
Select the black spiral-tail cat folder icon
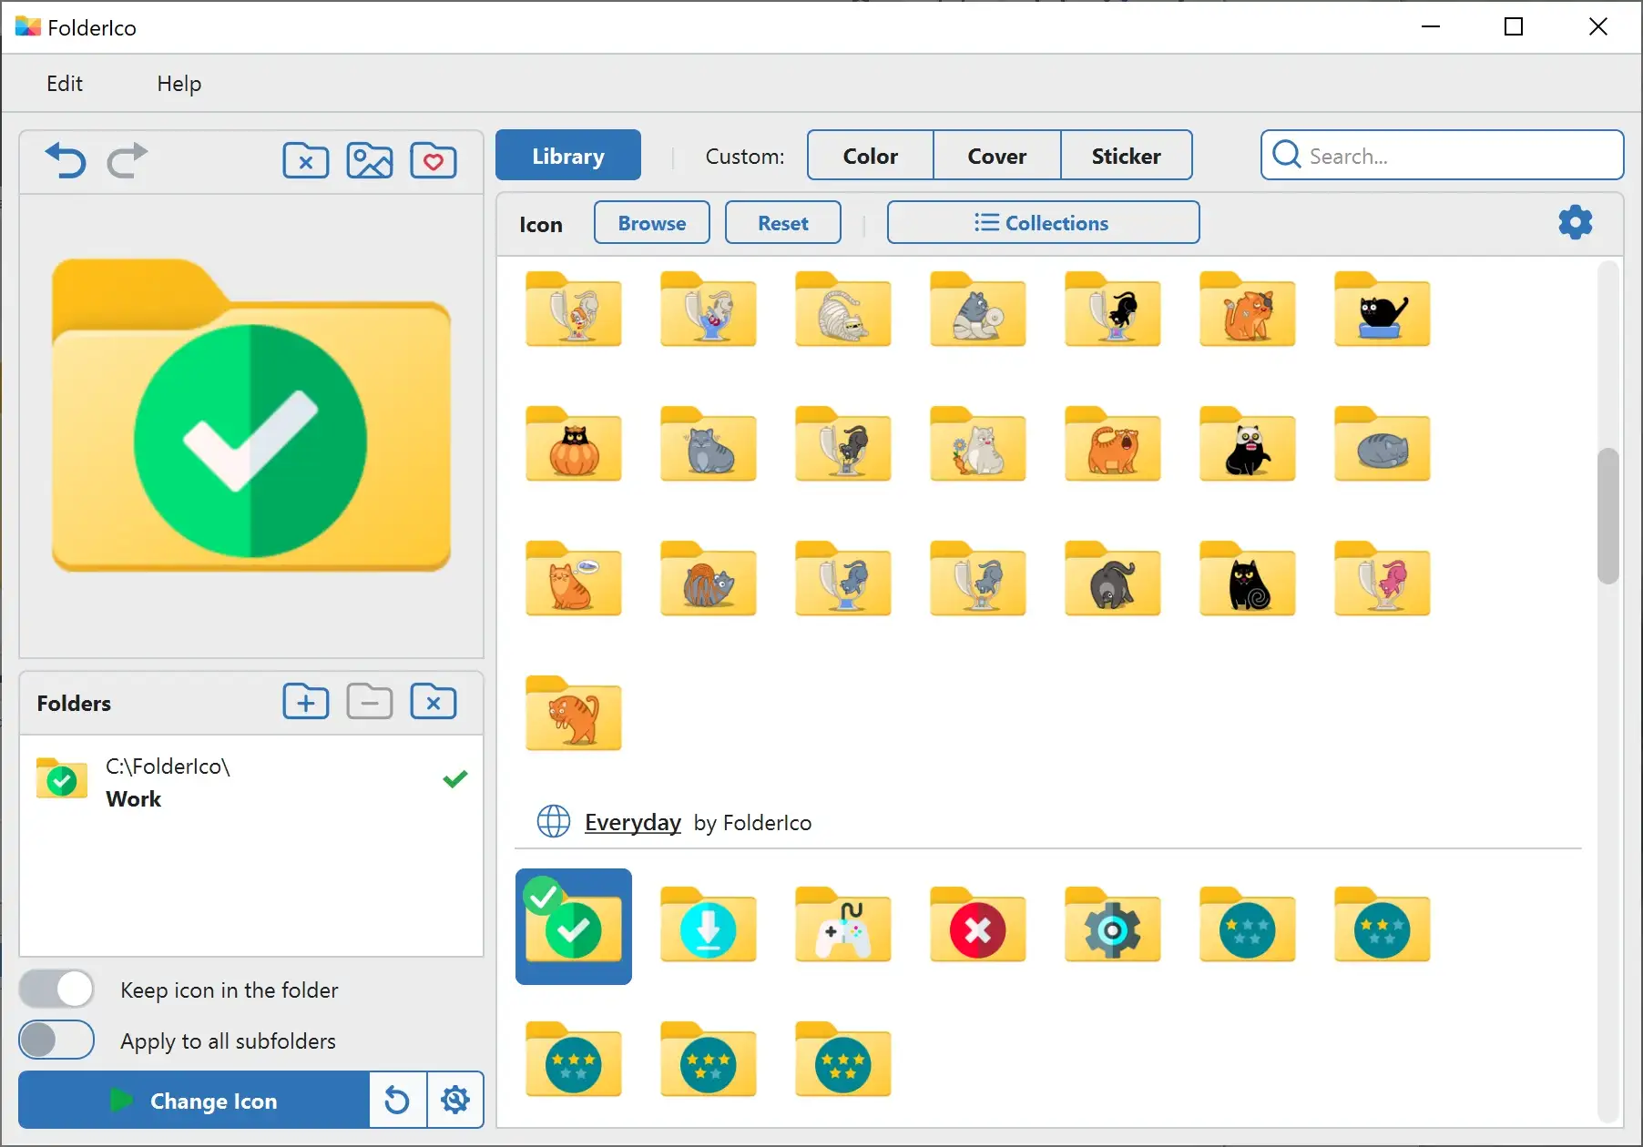tap(1248, 579)
